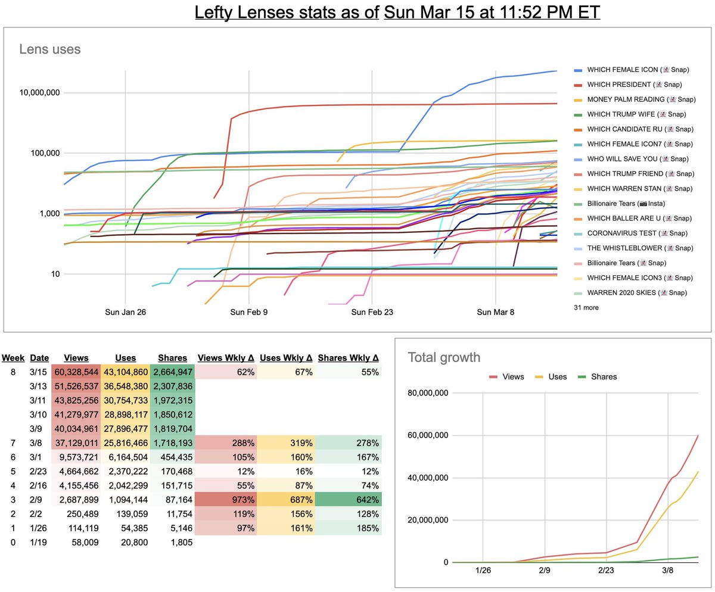Click the Date column header

(39, 358)
